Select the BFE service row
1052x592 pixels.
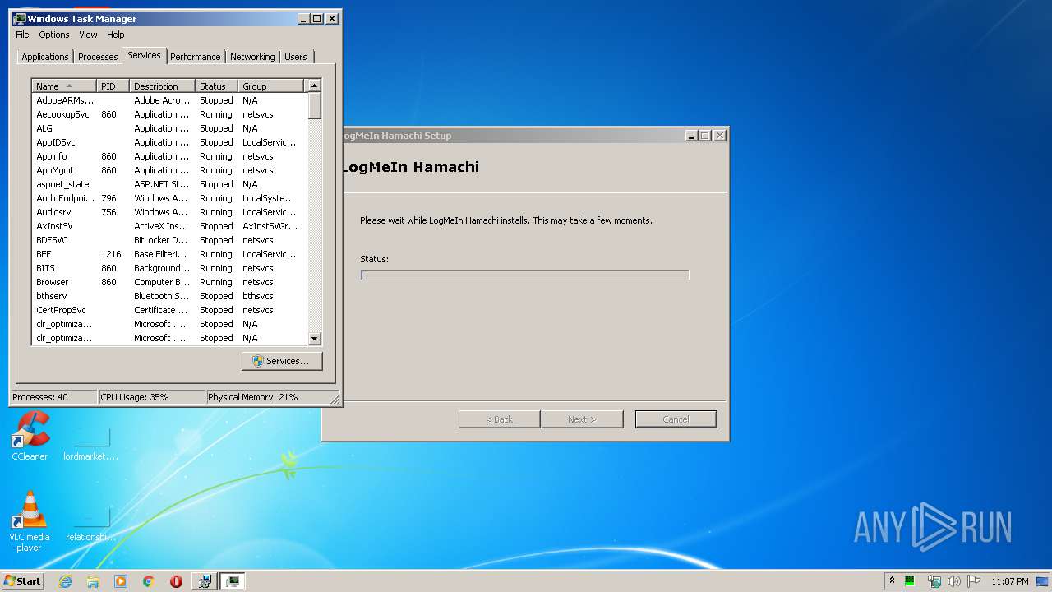pos(169,254)
